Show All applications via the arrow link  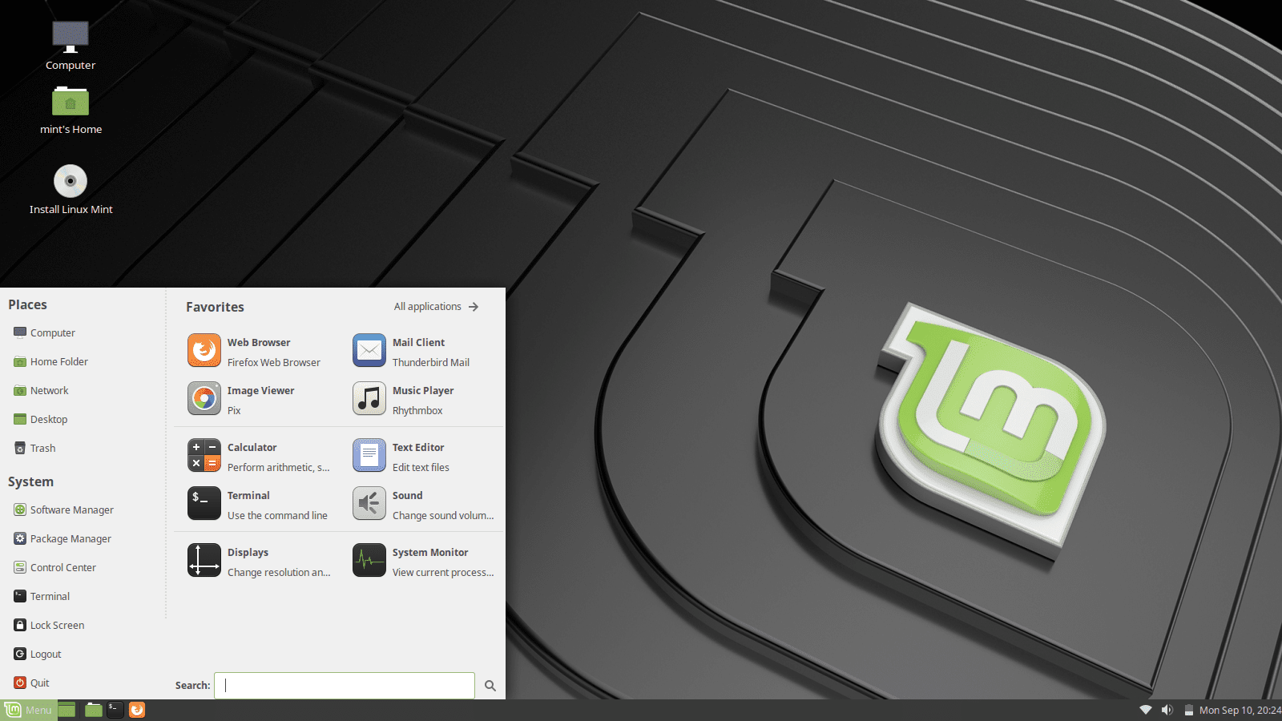tap(437, 307)
